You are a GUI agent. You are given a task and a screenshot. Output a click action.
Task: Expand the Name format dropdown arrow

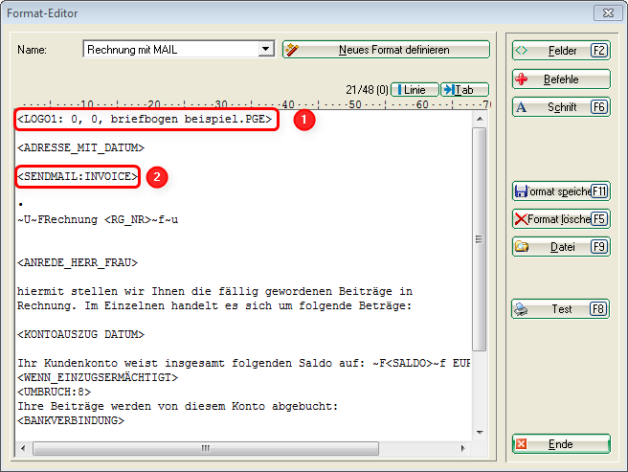[x=266, y=50]
